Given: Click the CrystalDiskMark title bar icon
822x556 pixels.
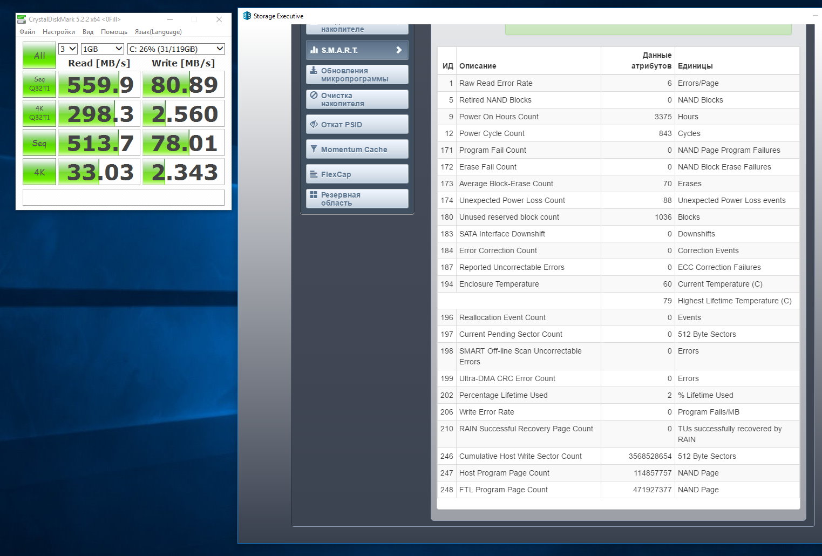Looking at the screenshot, I should pyautogui.click(x=22, y=19).
